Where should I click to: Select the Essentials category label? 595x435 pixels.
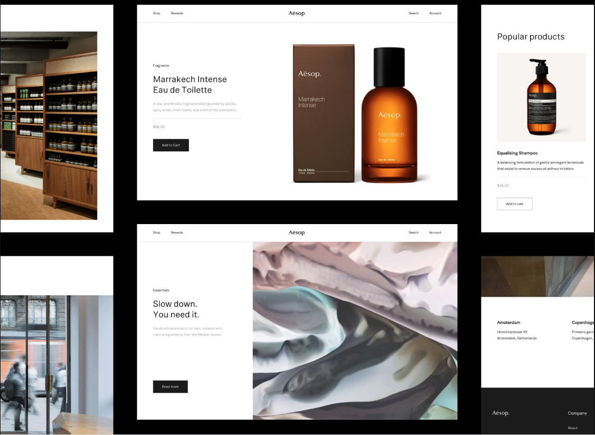coord(161,290)
